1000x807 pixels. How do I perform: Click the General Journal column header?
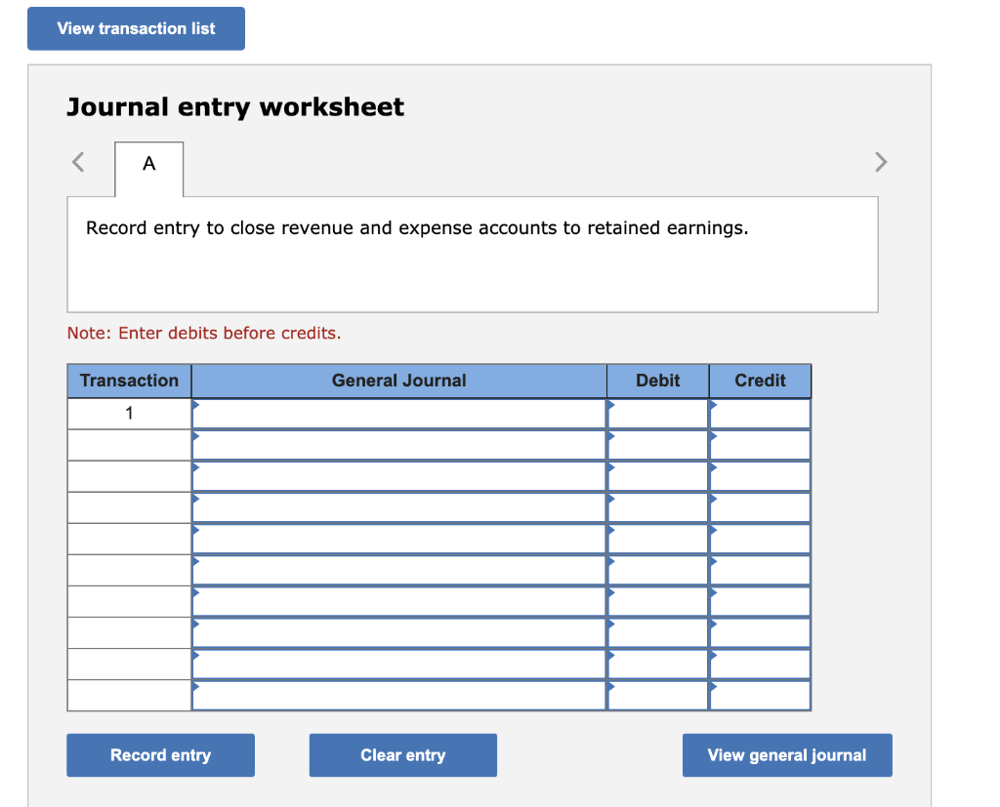(x=399, y=381)
